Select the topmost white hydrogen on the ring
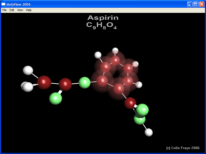 tap(115, 51)
